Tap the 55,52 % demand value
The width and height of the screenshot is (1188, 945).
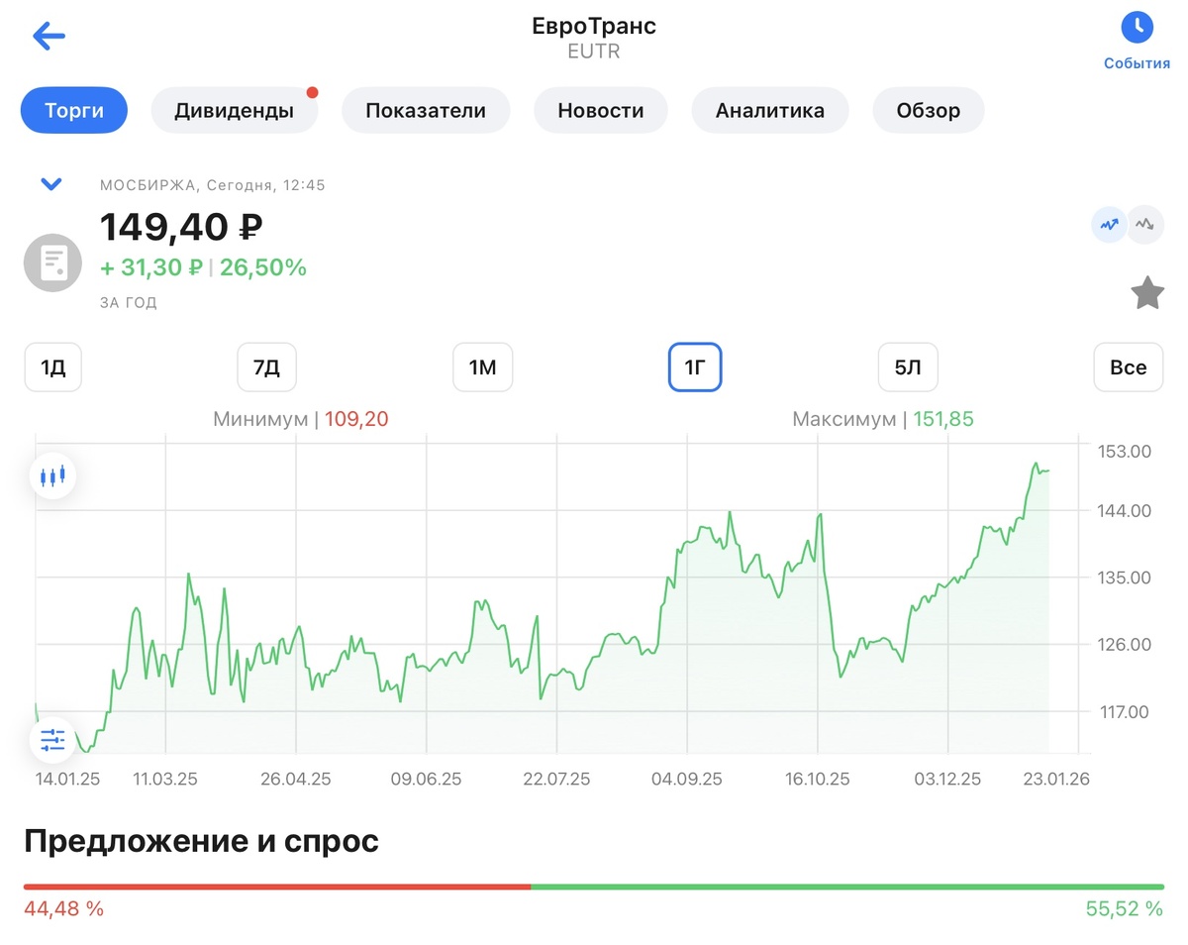[x=1125, y=908]
